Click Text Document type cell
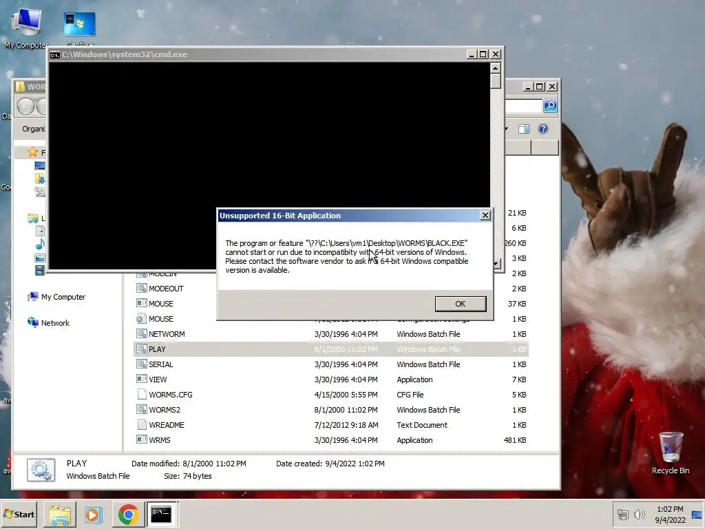705x529 pixels. tap(422, 424)
